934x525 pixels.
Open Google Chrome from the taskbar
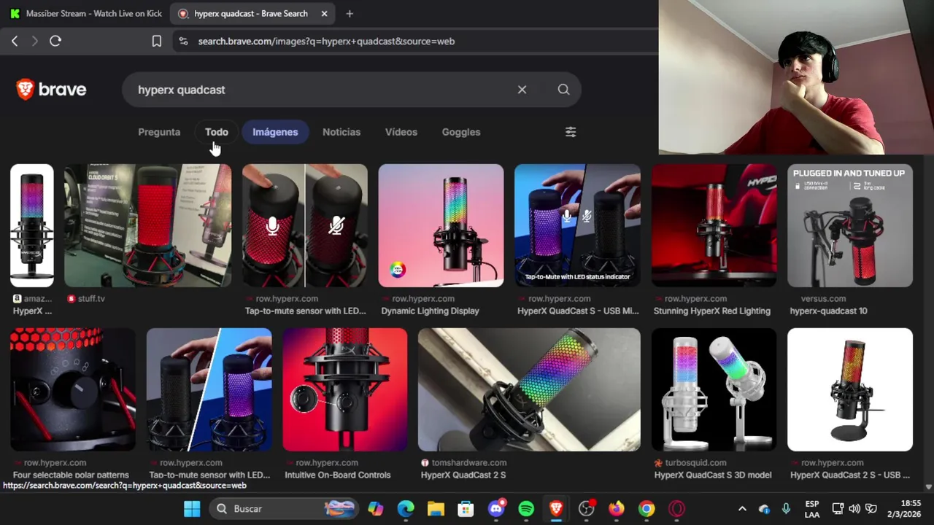[647, 508]
